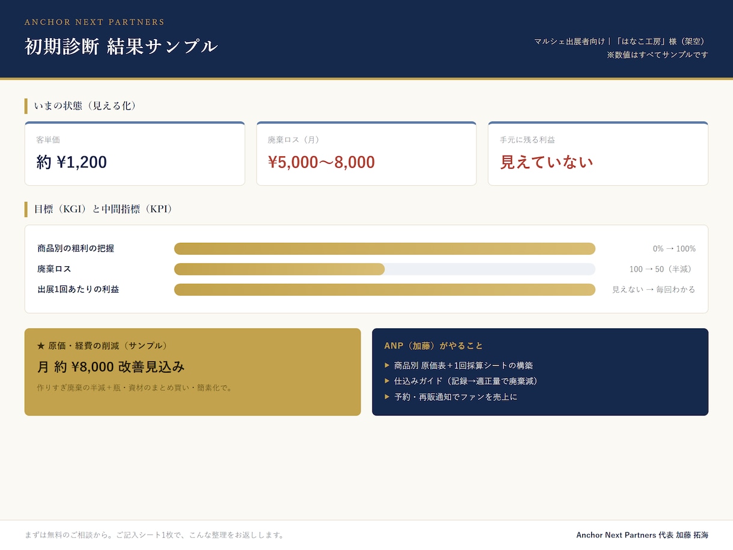Click the 商品別 原価表＋1回採算シートの構築 item
733x550 pixels.
463,365
